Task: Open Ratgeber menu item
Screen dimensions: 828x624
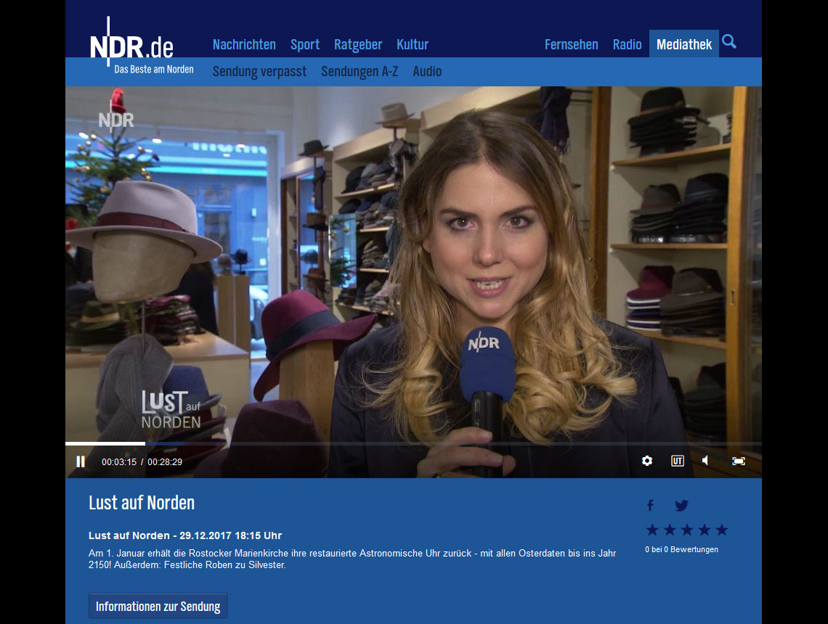Action: click(358, 44)
